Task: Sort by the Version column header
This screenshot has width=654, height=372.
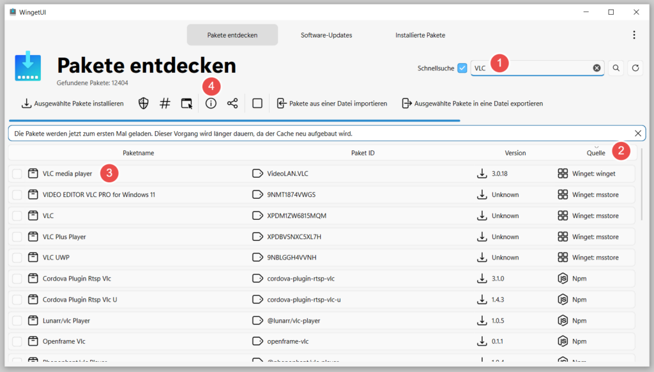Action: click(x=515, y=153)
